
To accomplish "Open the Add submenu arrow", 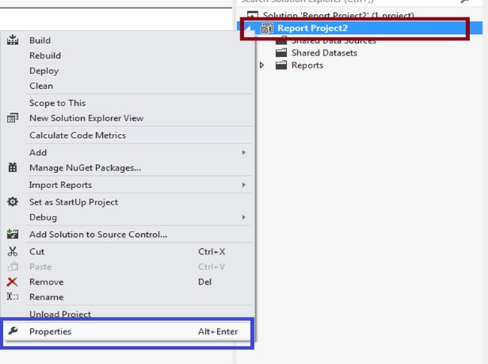I will (x=243, y=153).
